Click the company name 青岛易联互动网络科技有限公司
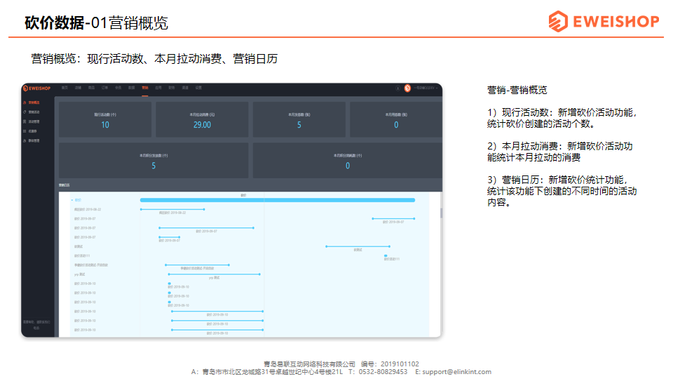 coord(309,364)
